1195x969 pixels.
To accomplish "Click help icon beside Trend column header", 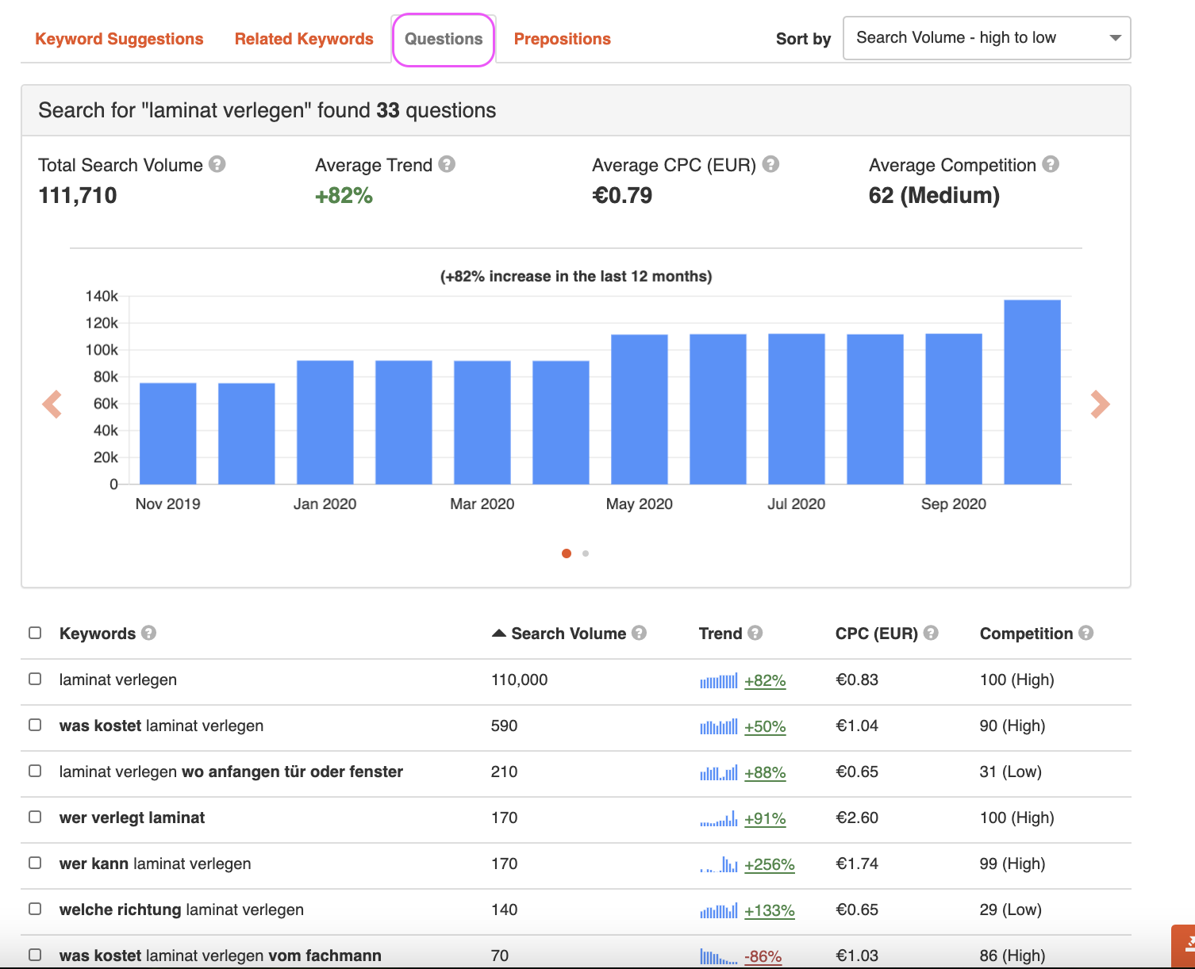I will pos(755,633).
